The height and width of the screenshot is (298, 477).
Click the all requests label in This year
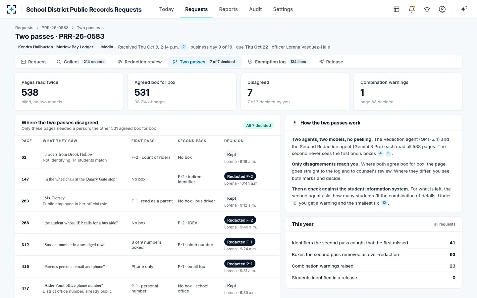tap(445, 224)
